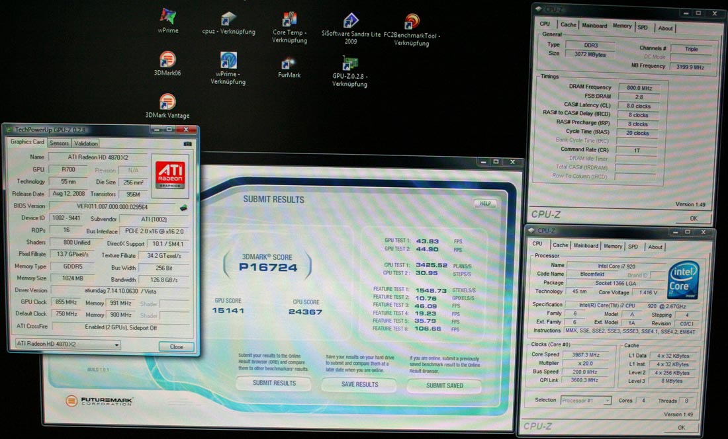Click the Futuremark Corporation logo
Image resolution: width=728 pixels, height=439 pixels.
(99, 401)
